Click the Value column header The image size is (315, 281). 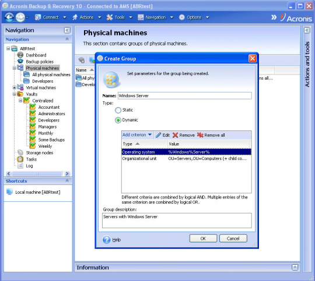click(x=208, y=144)
